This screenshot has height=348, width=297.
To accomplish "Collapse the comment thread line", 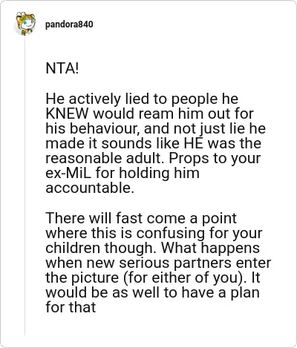I will click(x=25, y=186).
